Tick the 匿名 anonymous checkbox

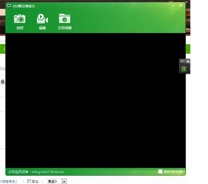click(x=29, y=181)
